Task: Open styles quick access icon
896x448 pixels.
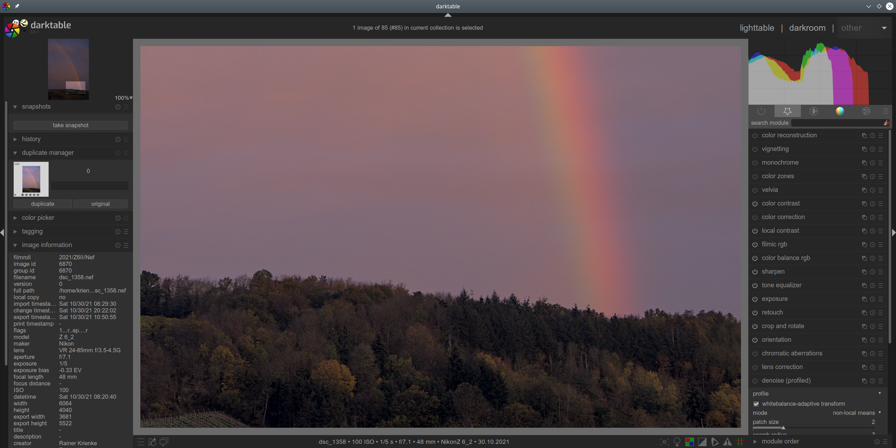Action: [152, 442]
